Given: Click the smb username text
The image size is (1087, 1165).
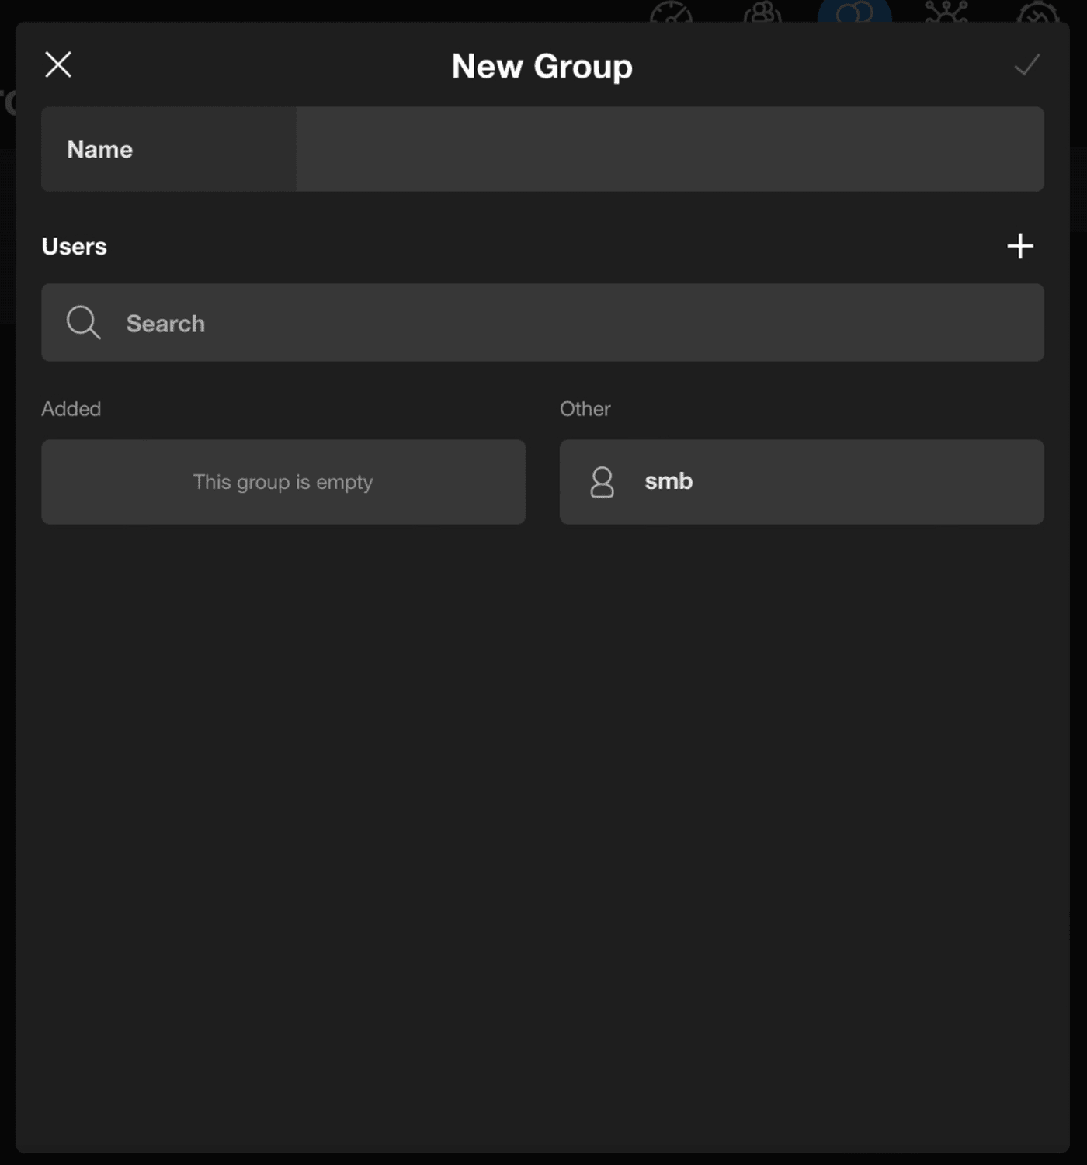Looking at the screenshot, I should [x=669, y=481].
